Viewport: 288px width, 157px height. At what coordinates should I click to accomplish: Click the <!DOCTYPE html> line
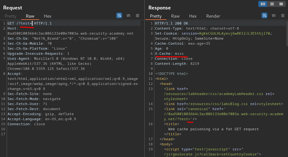(x=171, y=74)
